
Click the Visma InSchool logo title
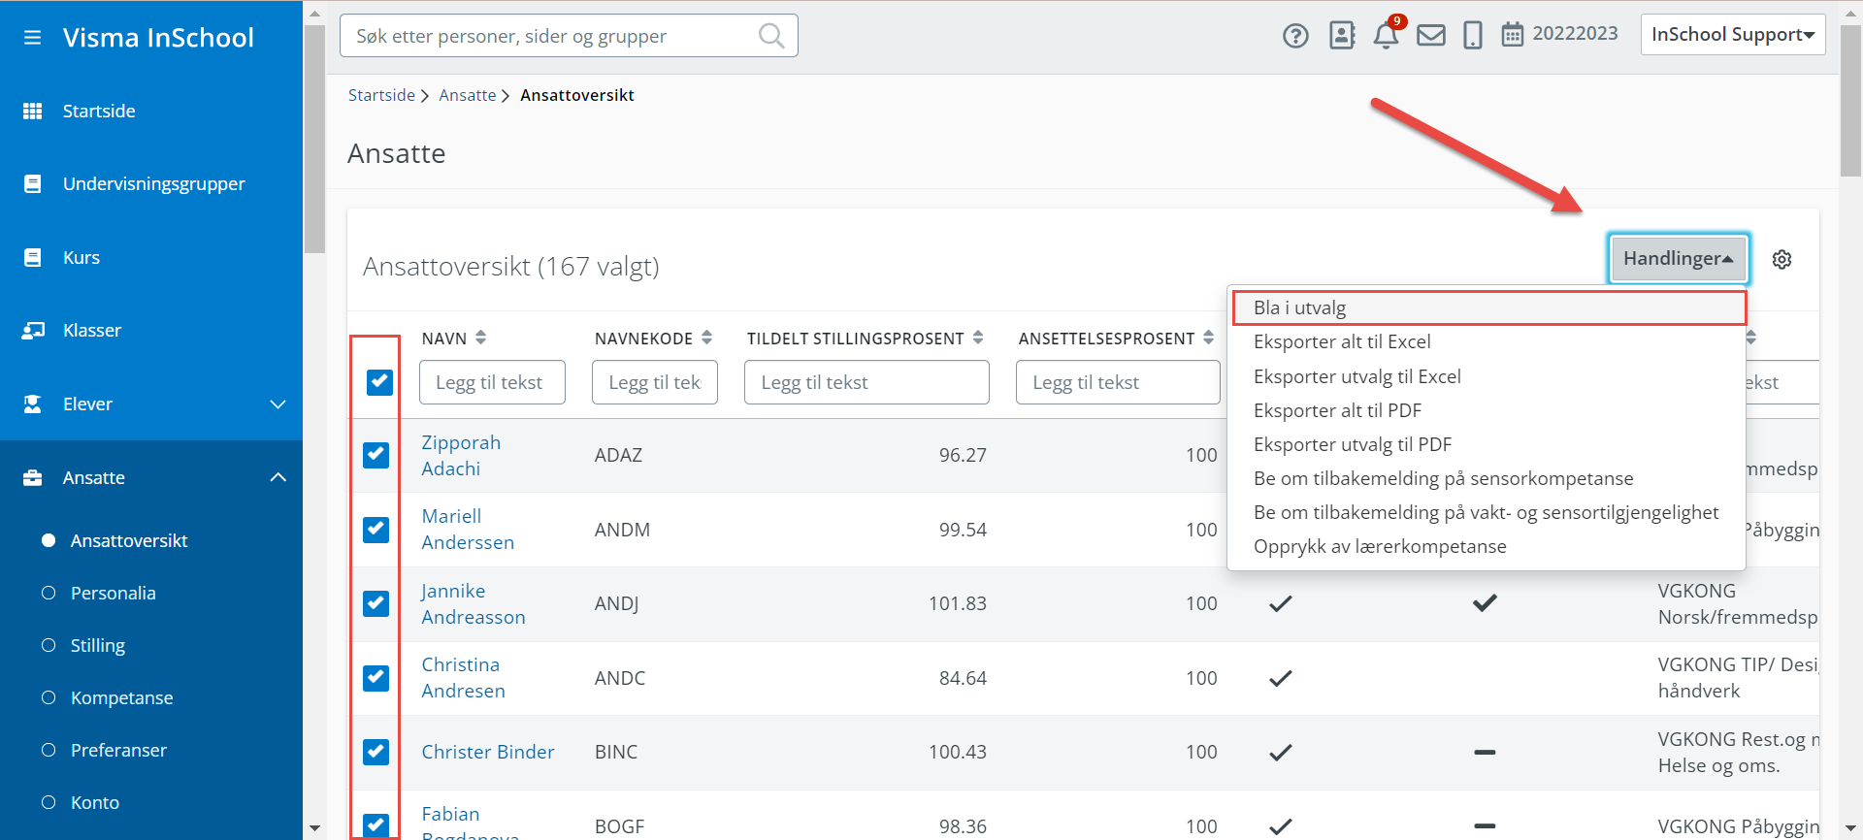coord(158,38)
